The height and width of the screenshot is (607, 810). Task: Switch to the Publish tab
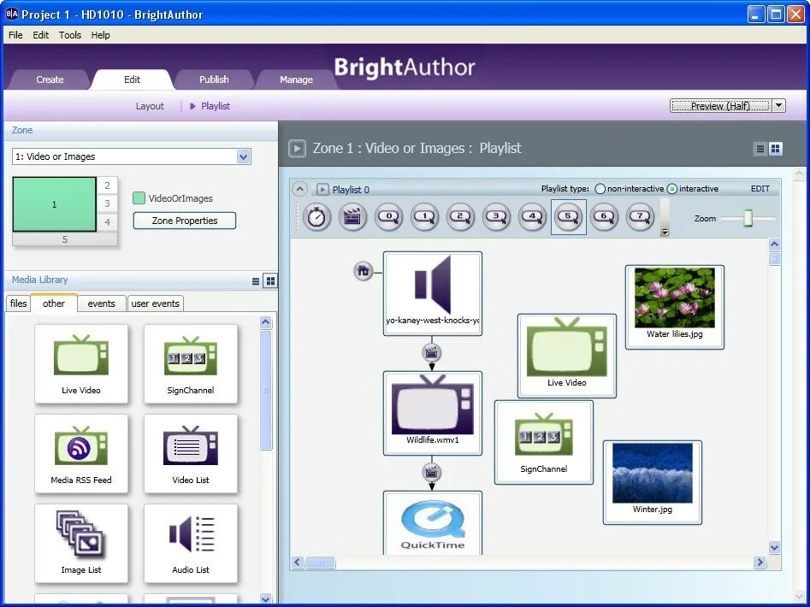point(214,80)
